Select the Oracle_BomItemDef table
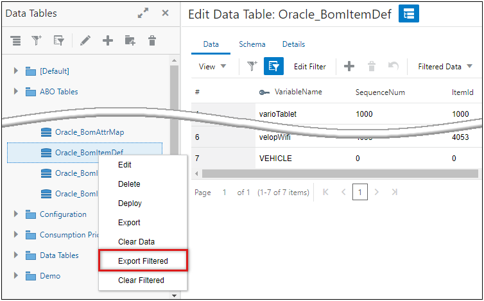Screen dimensions: 484x301 point(85,153)
